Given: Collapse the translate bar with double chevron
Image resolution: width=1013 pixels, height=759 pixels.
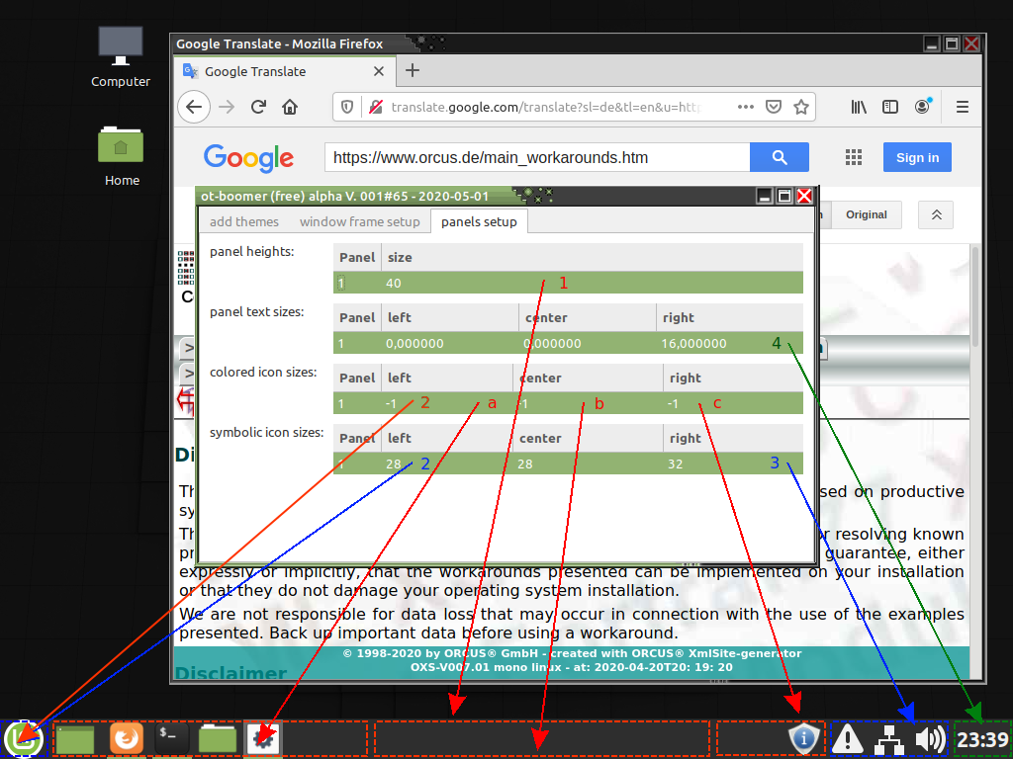Looking at the screenshot, I should 936,214.
